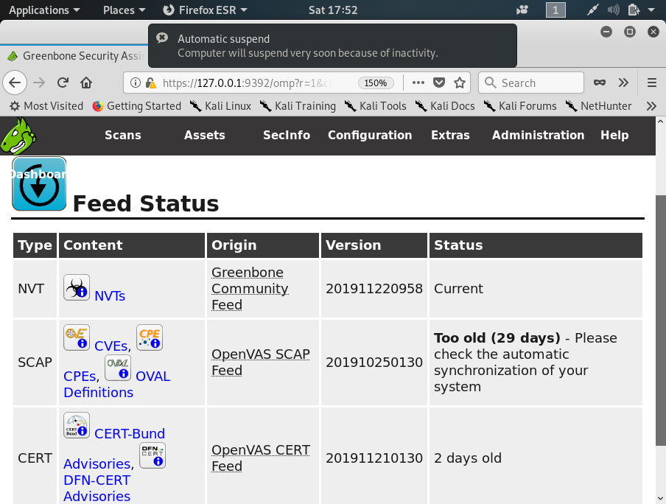Open the NVTs link
The image size is (666, 504).
110,295
